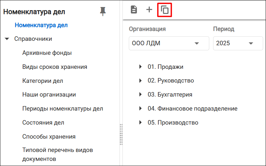Viewport: 266px width, 166px height.
Task: Click the dotted panel splitter handle
Action: tap(121, 134)
